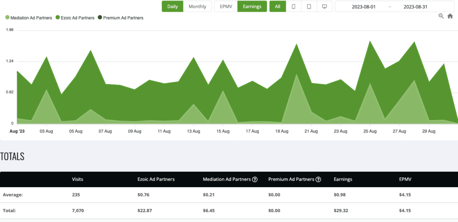458x222 pixels.
Task: Click the Total: row label
Action: coord(9,211)
